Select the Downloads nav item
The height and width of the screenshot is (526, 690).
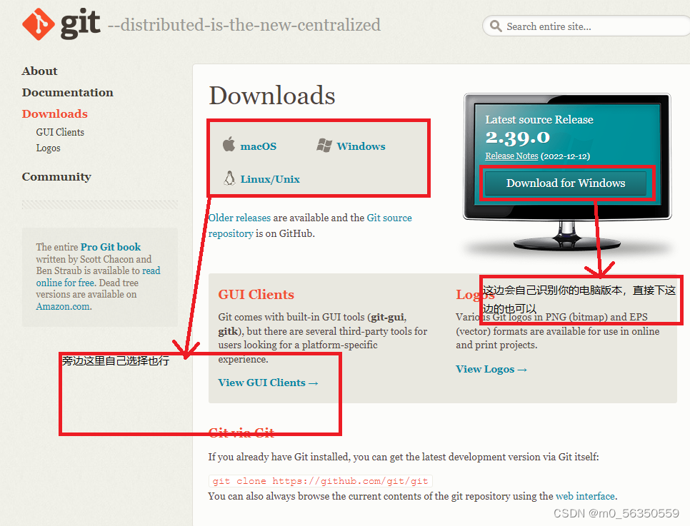click(55, 113)
